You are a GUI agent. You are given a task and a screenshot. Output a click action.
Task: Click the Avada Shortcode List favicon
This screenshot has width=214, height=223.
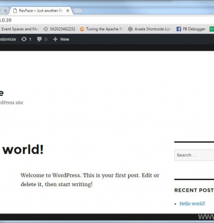[x=130, y=29]
